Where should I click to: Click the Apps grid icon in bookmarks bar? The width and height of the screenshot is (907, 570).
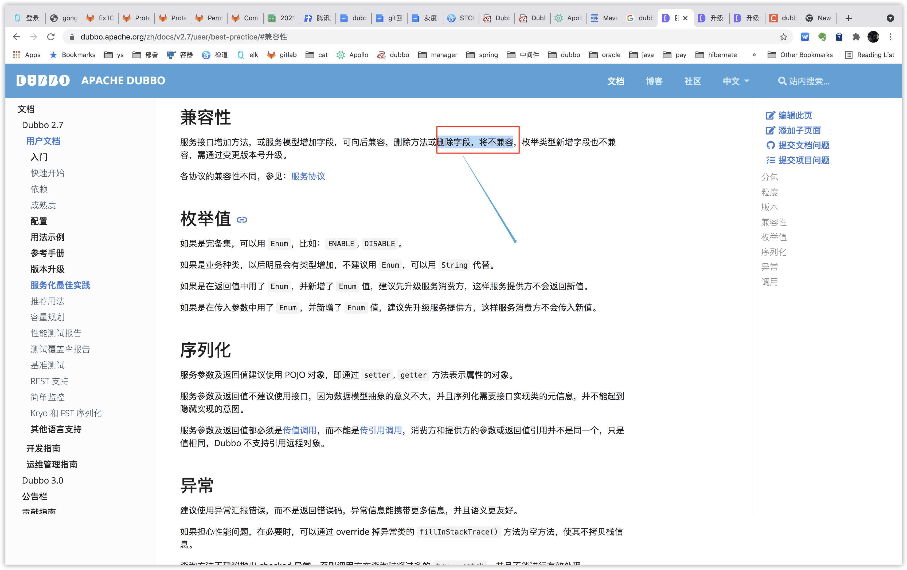[16, 55]
